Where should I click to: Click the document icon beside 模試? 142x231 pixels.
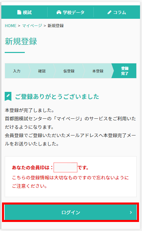[x=19, y=12]
